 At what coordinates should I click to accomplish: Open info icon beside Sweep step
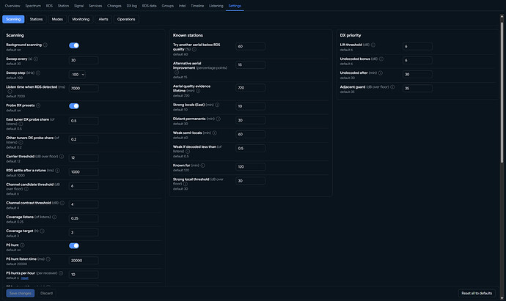(x=38, y=73)
